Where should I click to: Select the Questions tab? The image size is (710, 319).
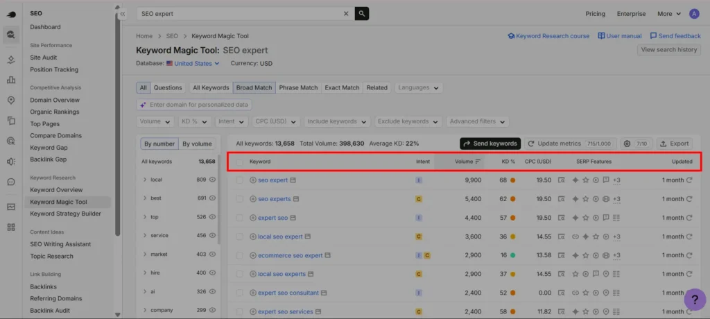(x=168, y=88)
